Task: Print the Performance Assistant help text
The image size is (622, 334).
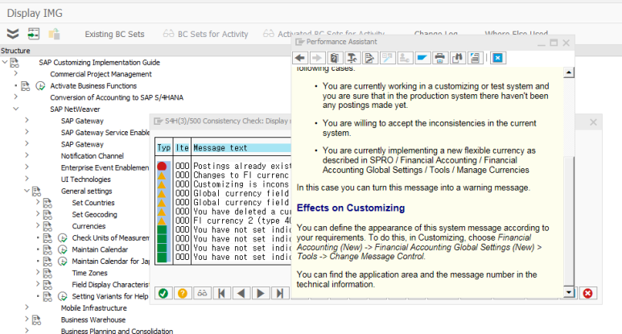Action: 439,58
